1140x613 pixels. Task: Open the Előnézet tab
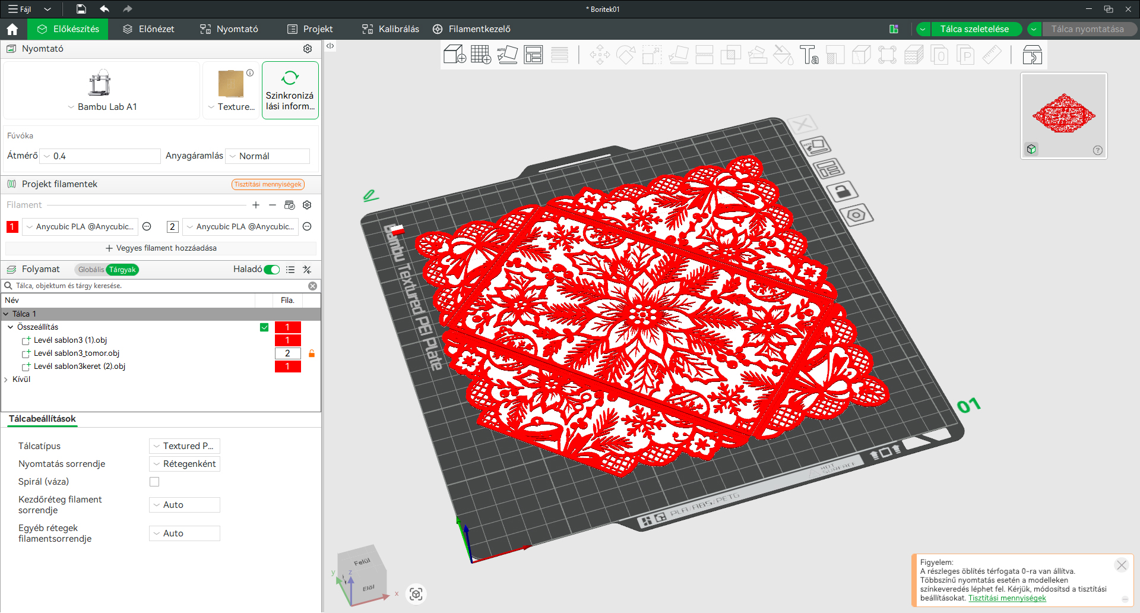148,29
